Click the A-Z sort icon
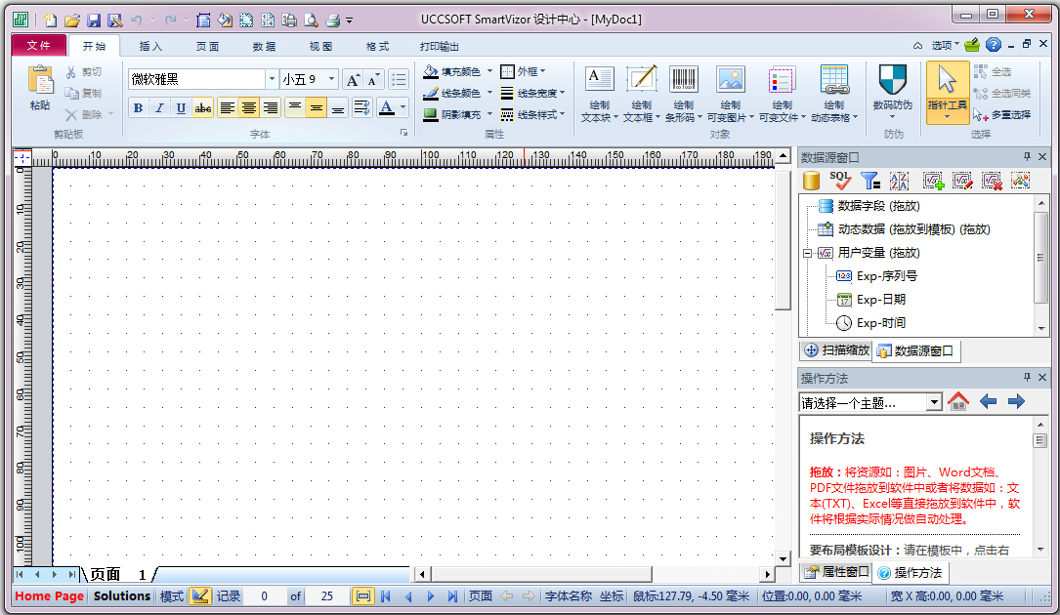Screen dimensions: 1060x615 [x=899, y=181]
